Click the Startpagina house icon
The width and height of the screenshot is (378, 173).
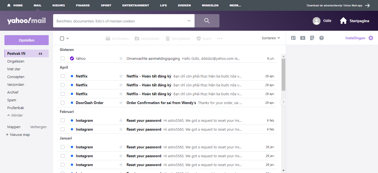pos(343,21)
